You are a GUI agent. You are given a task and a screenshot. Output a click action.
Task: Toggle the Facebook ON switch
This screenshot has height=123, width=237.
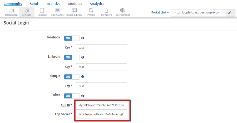pyautogui.click(x=72, y=38)
